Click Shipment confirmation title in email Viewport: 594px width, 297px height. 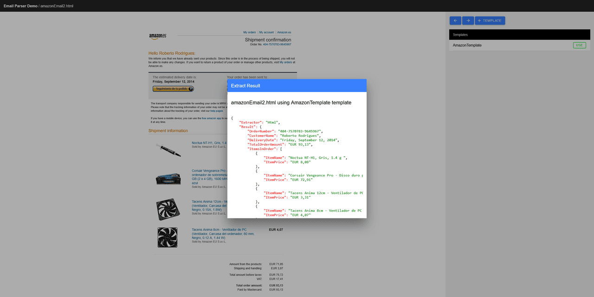click(x=268, y=40)
